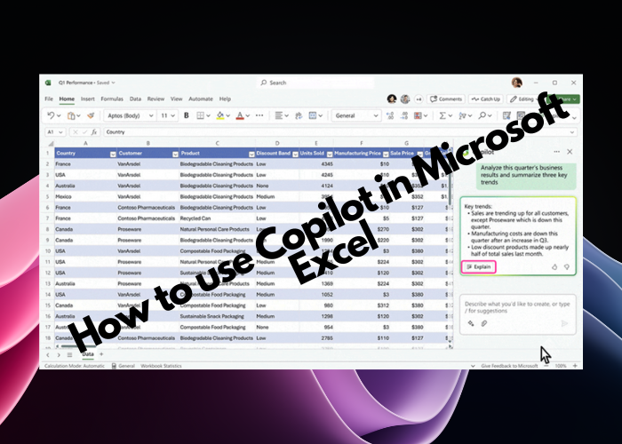The width and height of the screenshot is (622, 444).
Task: Click thumbs down on the Copilot response
Action: click(567, 266)
